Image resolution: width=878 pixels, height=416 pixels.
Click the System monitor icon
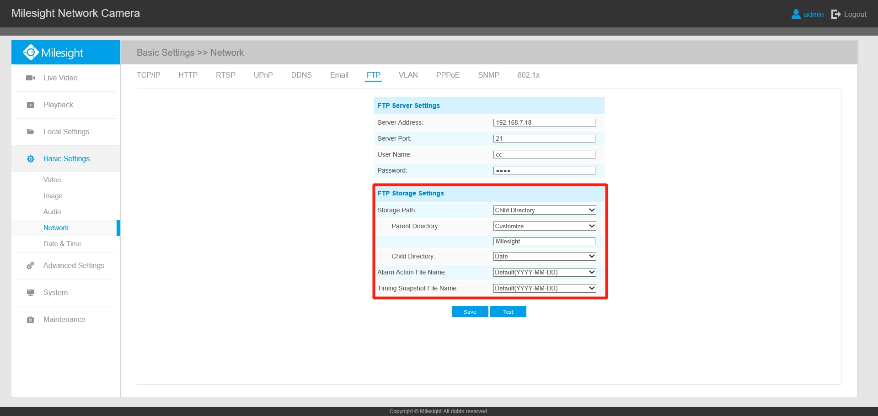31,293
